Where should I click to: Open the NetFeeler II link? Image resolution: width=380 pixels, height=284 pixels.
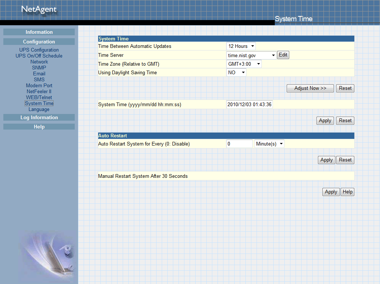coord(39,92)
